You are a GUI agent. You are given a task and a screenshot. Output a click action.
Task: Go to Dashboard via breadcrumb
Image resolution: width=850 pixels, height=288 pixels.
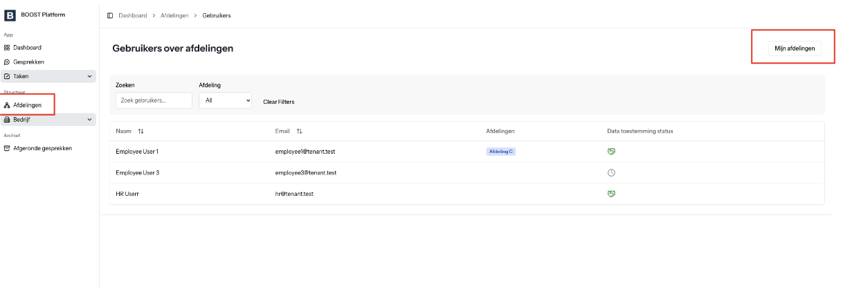coord(132,15)
